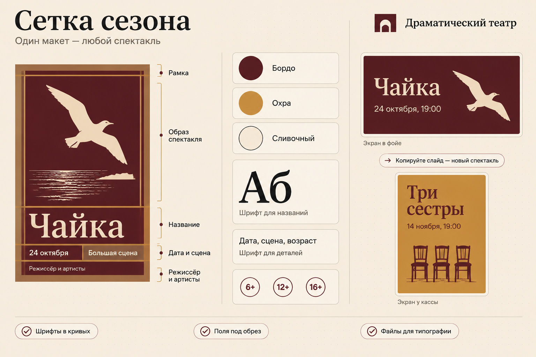The image size is (536, 357).
Task: Click the seagull on the foyer screen
Action: pyautogui.click(x=482, y=96)
